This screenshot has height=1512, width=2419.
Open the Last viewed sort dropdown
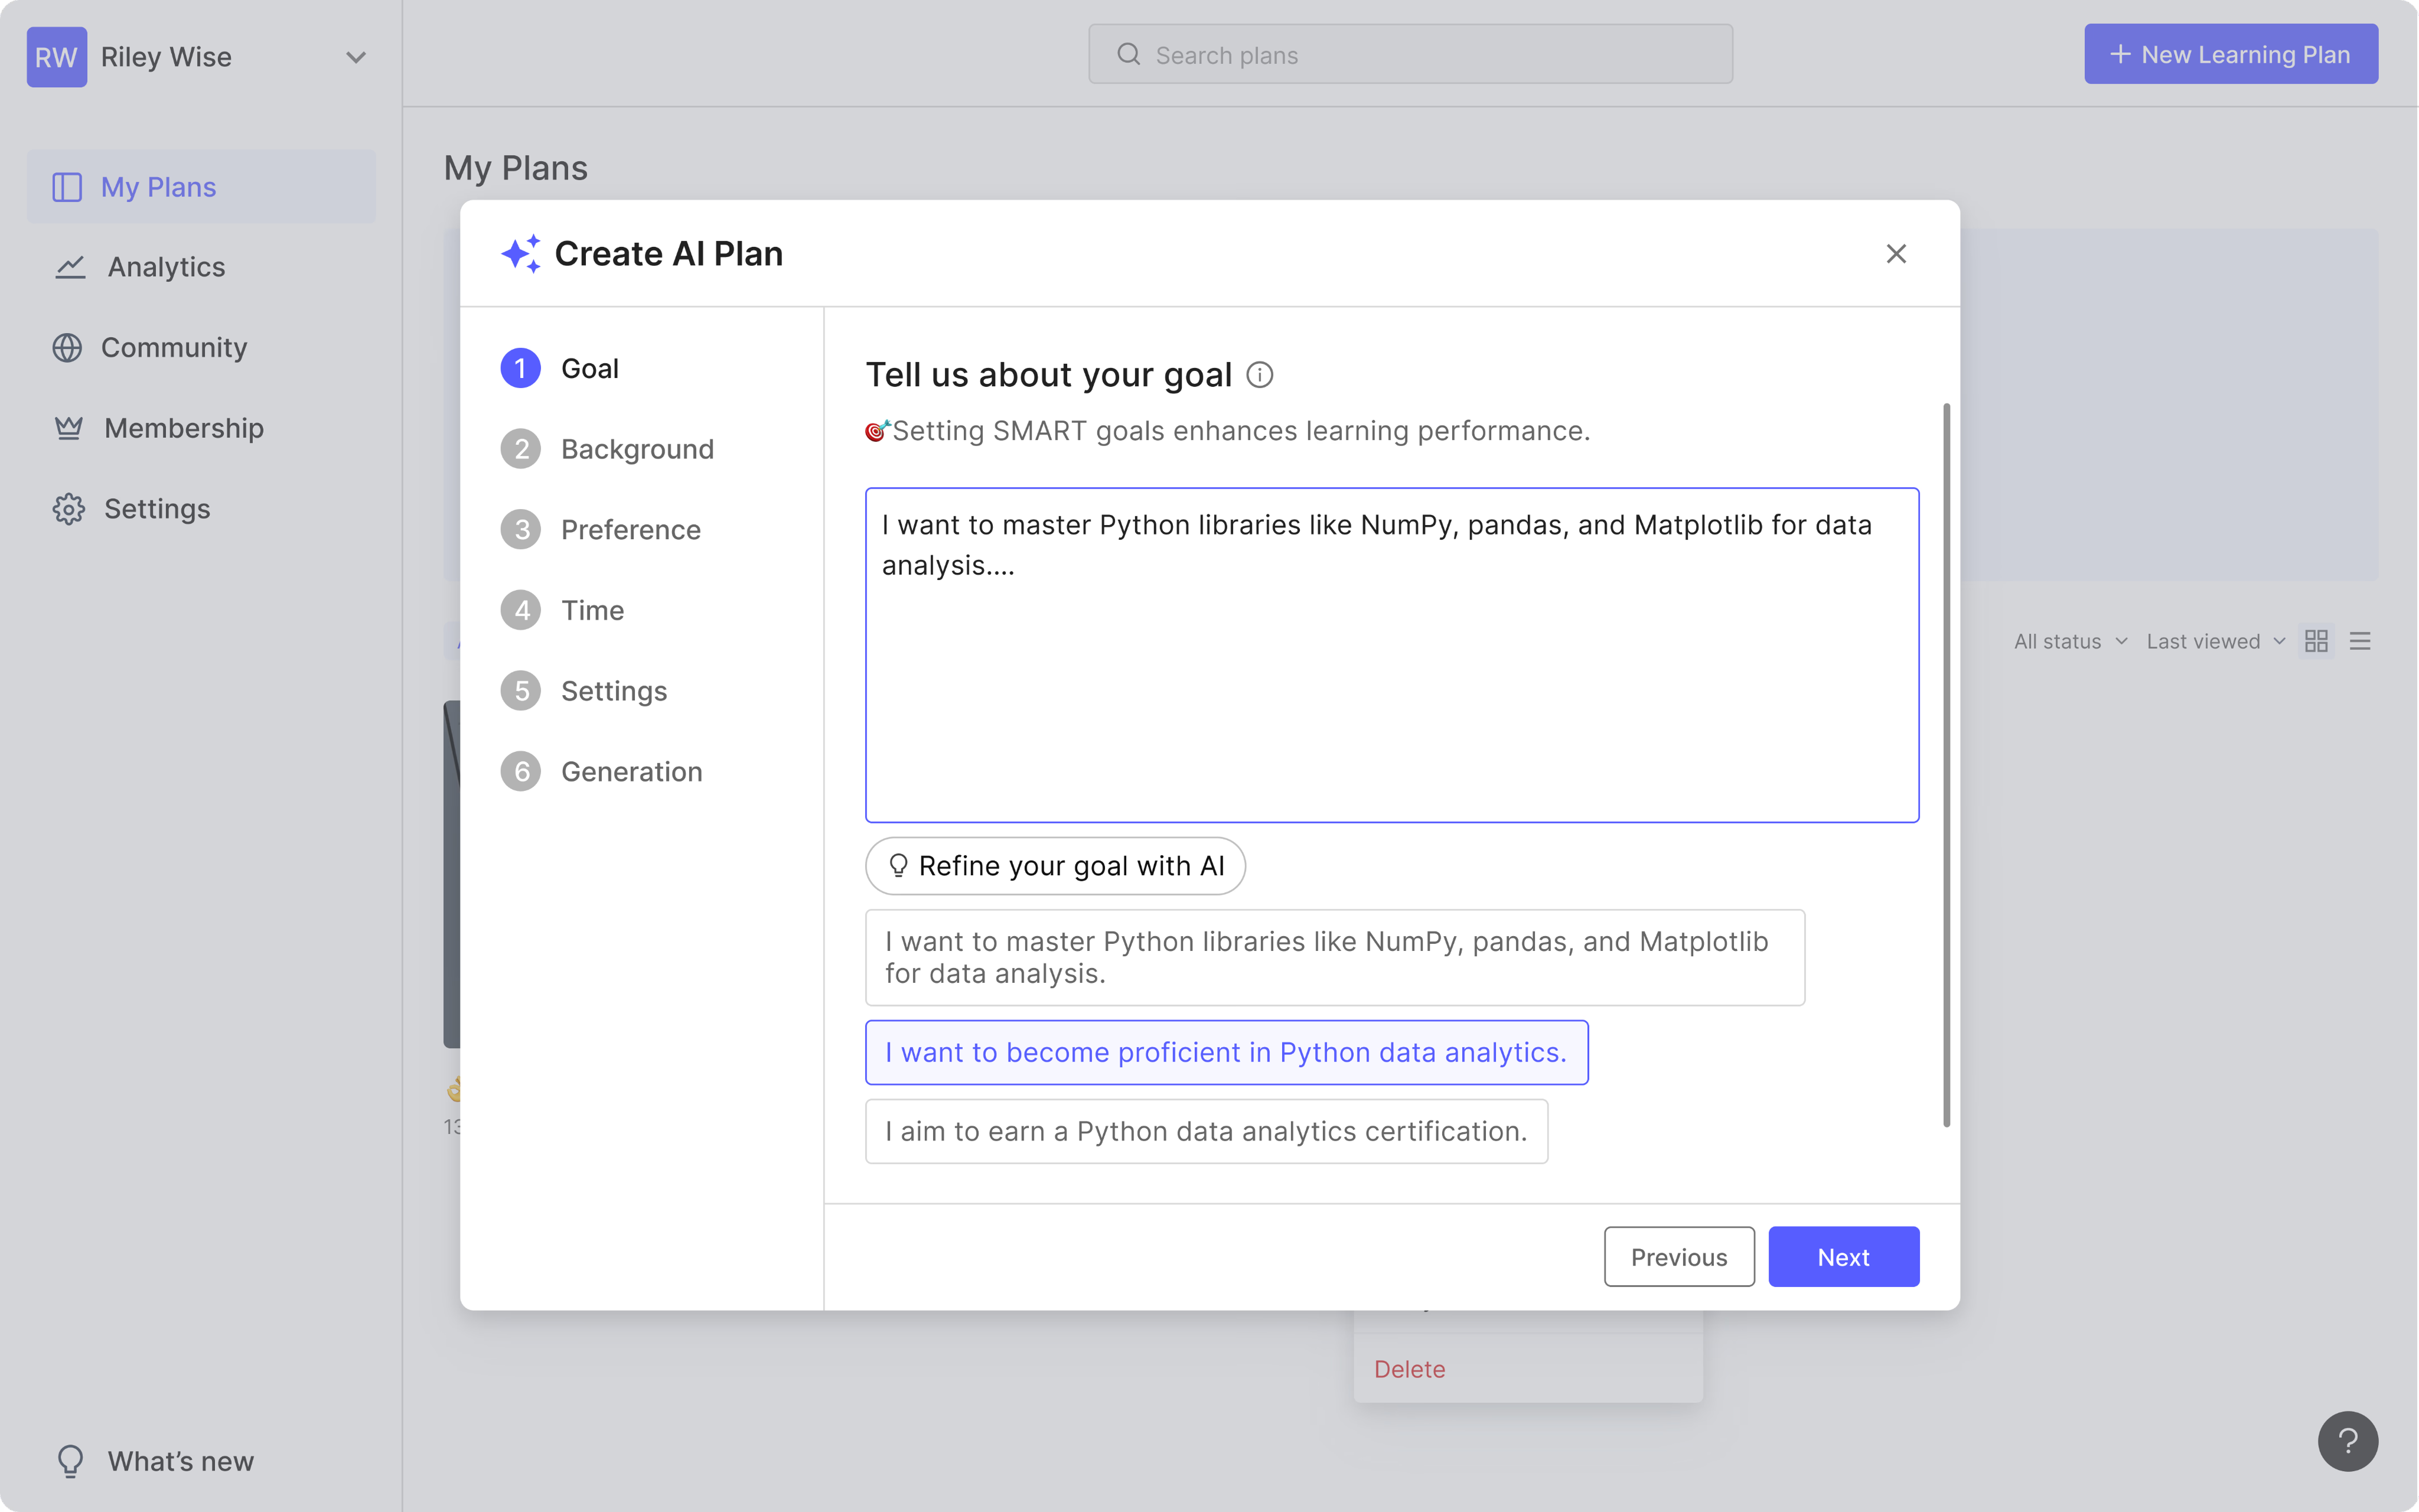[x=2215, y=641]
